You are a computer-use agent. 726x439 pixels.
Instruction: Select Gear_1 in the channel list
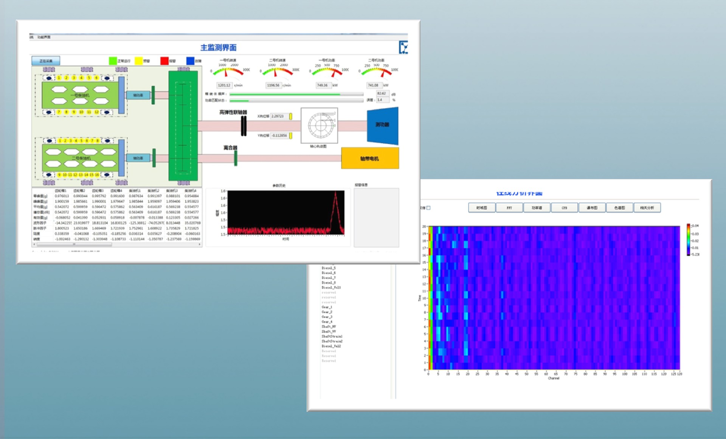(327, 307)
